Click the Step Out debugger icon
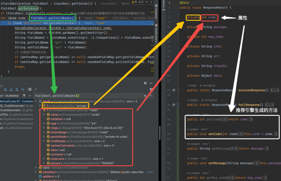Image resolution: width=281 pixels, height=181 pixels. (17, 89)
